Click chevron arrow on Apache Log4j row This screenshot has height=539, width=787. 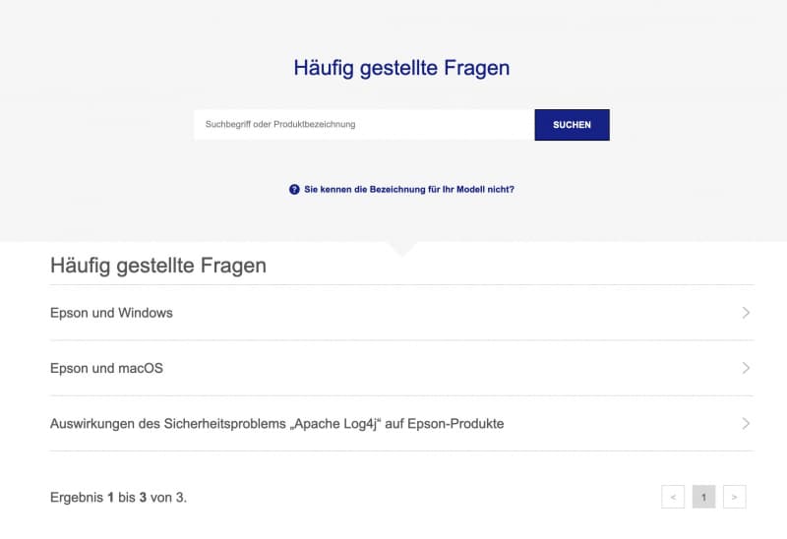pyautogui.click(x=746, y=424)
